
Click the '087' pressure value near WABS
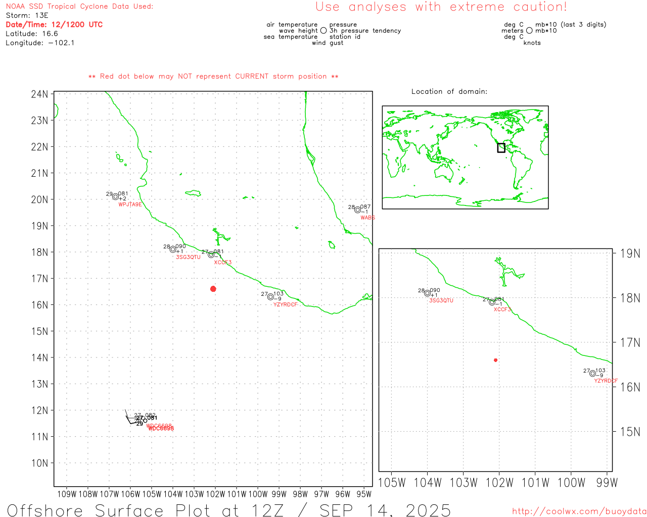(x=365, y=206)
